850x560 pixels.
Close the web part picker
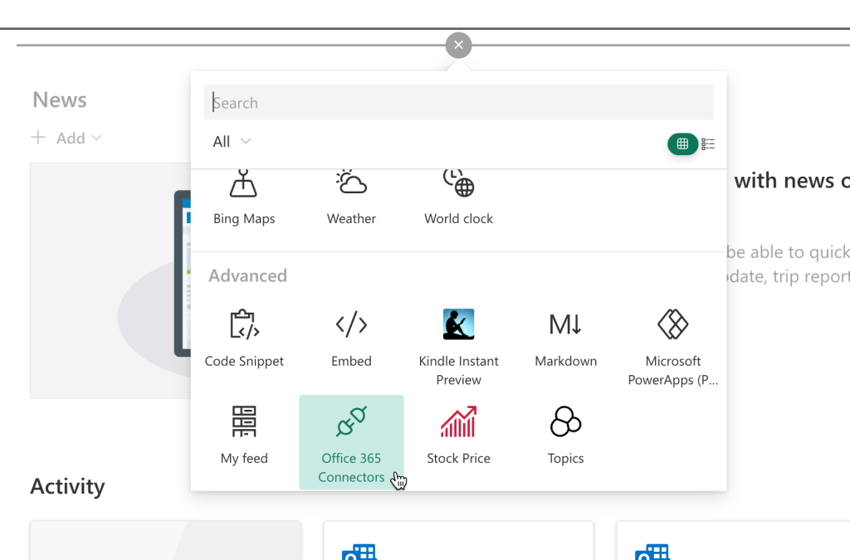pyautogui.click(x=458, y=45)
